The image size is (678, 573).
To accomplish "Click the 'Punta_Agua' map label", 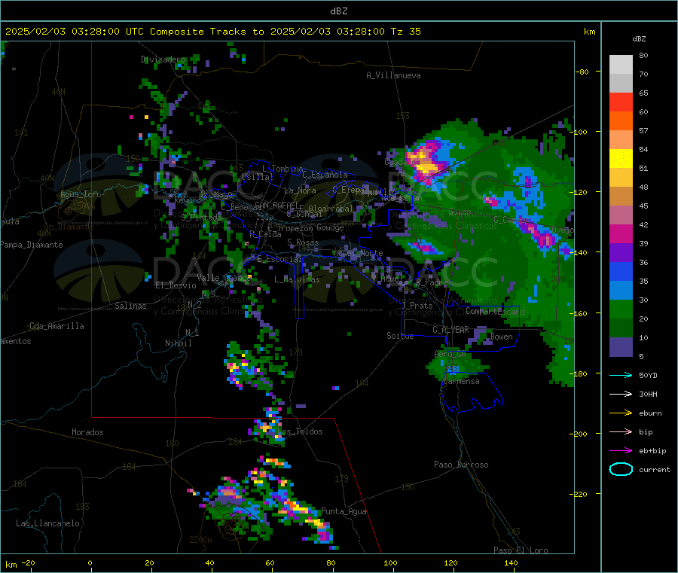I will [344, 511].
